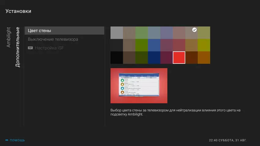The image size is (260, 146).
Task: Click the TV preview thumbnail on red wall
Action: (x=139, y=86)
